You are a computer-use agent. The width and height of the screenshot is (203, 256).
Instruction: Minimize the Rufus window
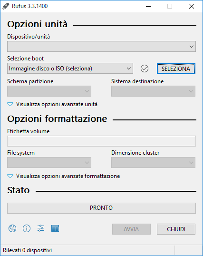coord(148,6)
